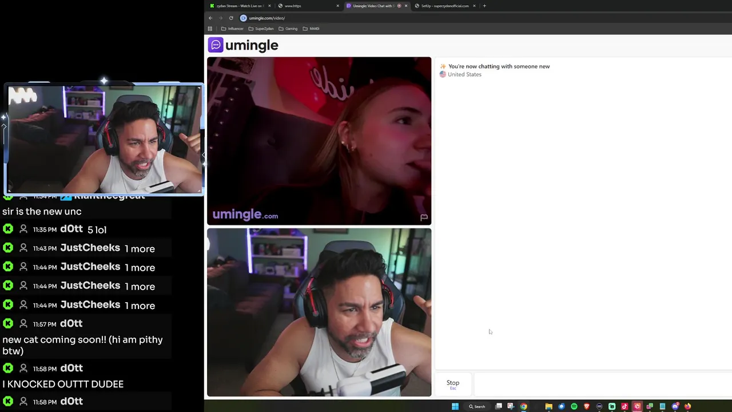This screenshot has height=412, width=732.
Task: Click JustCheeks username at 11:43 PM
Action: (90, 248)
